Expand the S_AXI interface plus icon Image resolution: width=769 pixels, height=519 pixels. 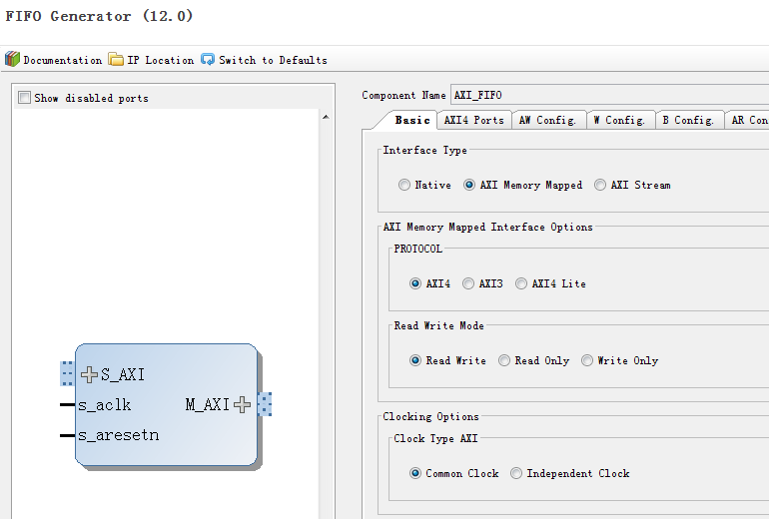pos(89,374)
